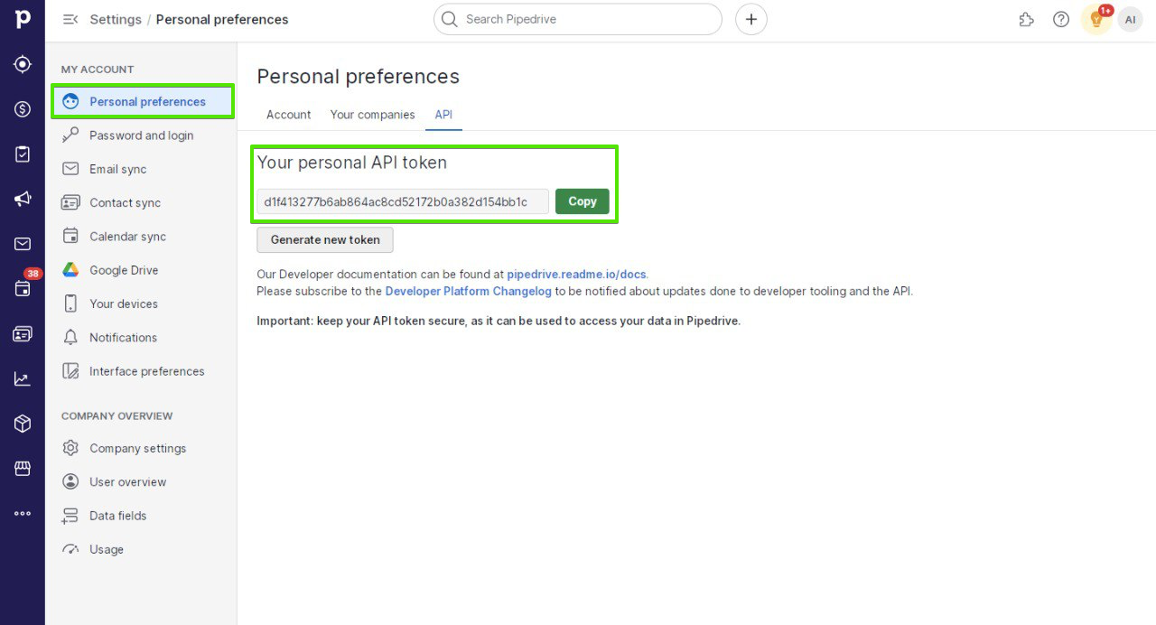Collapse the settings sidebar menu icon

[70, 19]
